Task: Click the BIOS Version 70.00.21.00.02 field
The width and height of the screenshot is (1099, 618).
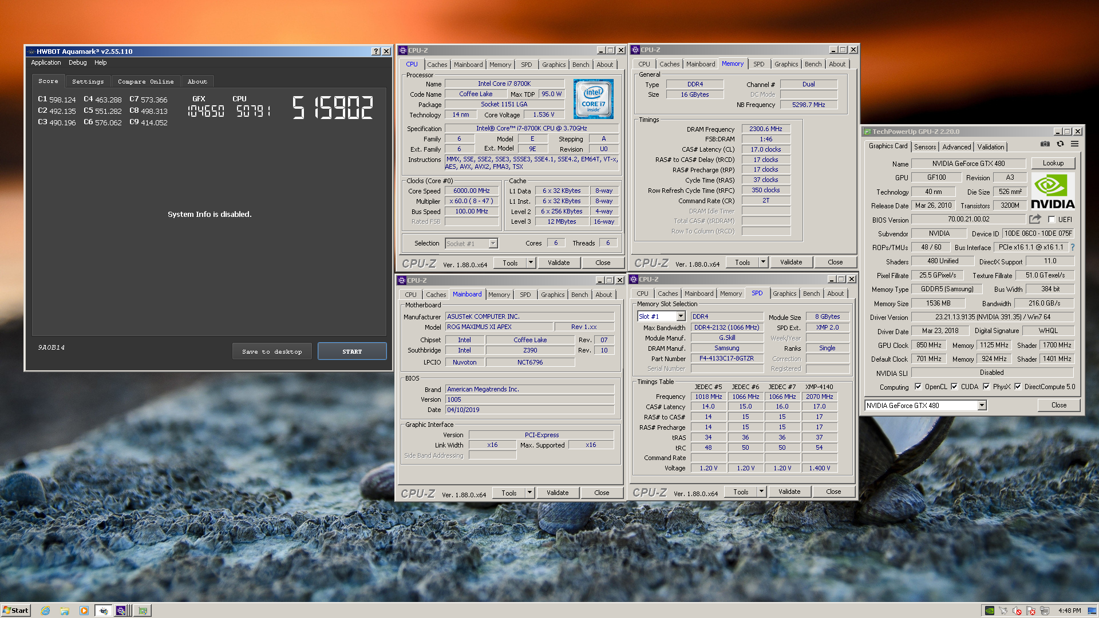Action: click(968, 219)
